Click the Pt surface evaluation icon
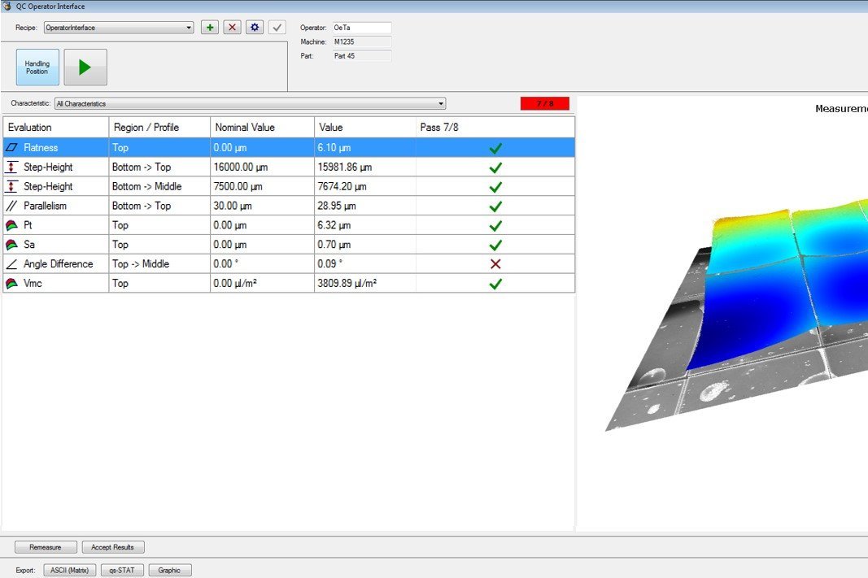 coord(11,225)
